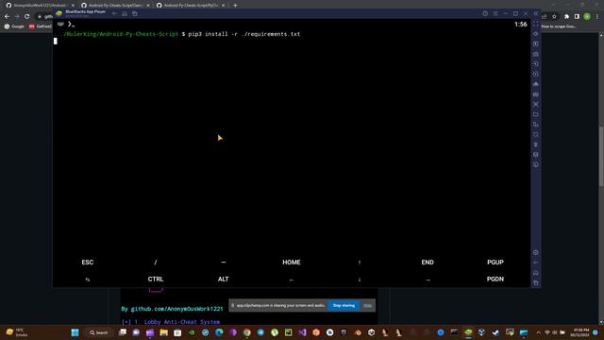
Task: Open BlueStacks settings gear icon
Action: [x=536, y=252]
